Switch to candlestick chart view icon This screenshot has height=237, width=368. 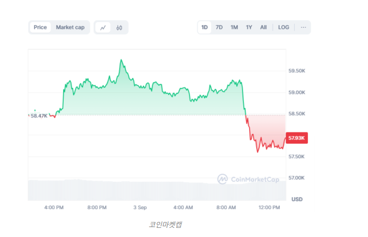[x=119, y=27]
